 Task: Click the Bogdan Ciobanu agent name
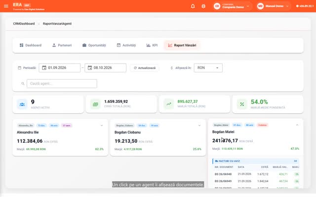coord(127,132)
